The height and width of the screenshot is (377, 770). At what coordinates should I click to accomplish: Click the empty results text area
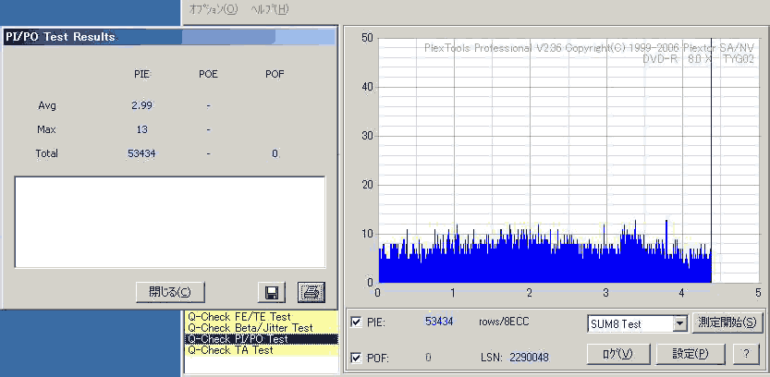(x=170, y=222)
